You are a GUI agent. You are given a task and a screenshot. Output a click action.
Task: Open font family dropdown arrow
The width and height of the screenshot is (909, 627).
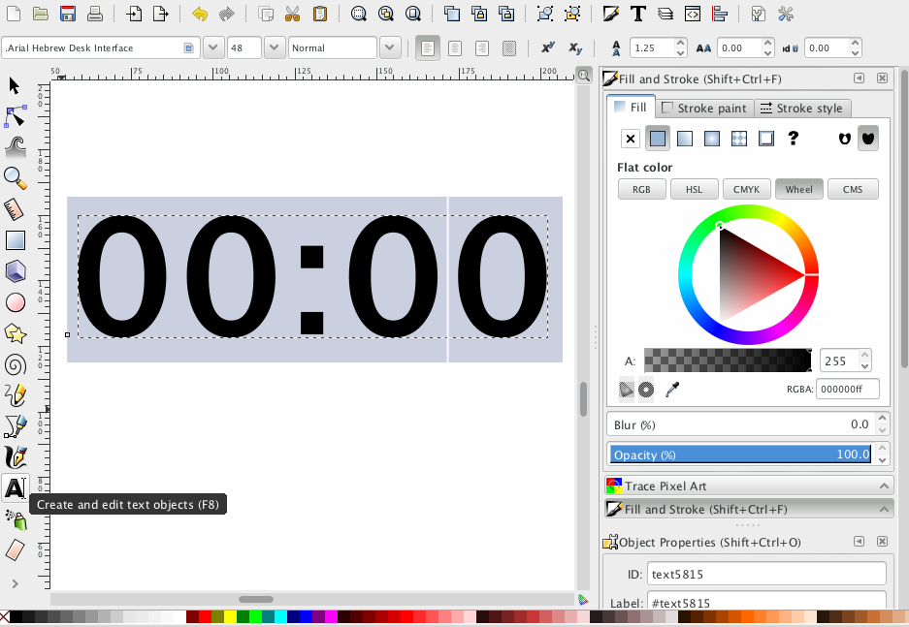point(213,47)
